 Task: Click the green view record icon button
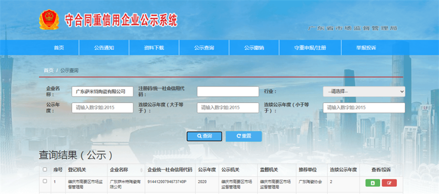tap(373, 183)
